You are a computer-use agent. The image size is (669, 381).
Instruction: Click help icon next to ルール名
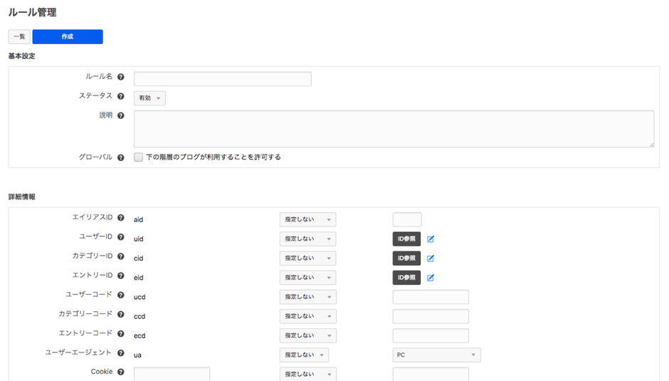[x=120, y=77]
